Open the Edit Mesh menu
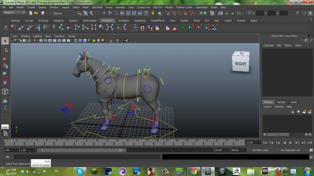314x176 pixels. (97, 7)
